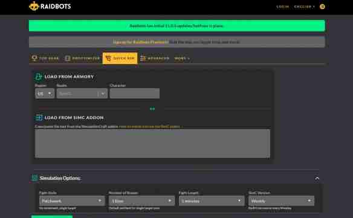Image resolution: width=353 pixels, height=218 pixels.
Task: Open the SimC Version dropdown set to Weekly
Action: coord(282,200)
